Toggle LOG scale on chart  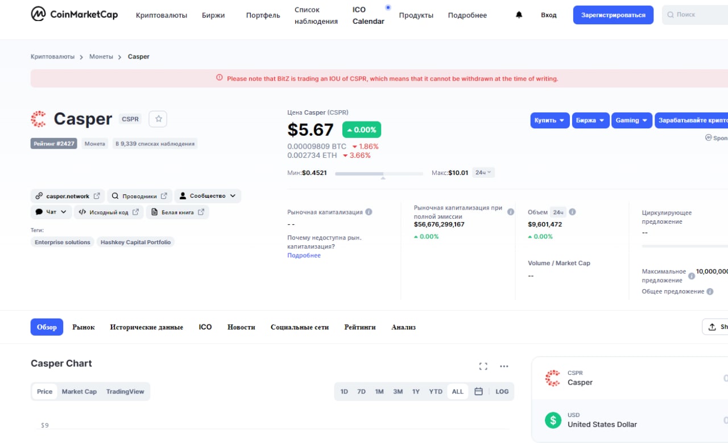click(x=502, y=391)
